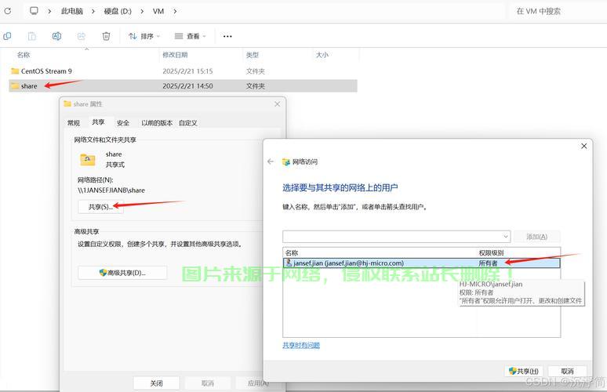This screenshot has width=607, height=392.
Task: Click the user name combo box input
Action: point(392,237)
